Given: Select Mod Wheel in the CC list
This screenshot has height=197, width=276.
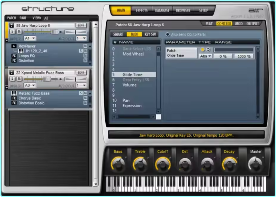Looking at the screenshot, I should tap(133, 54).
